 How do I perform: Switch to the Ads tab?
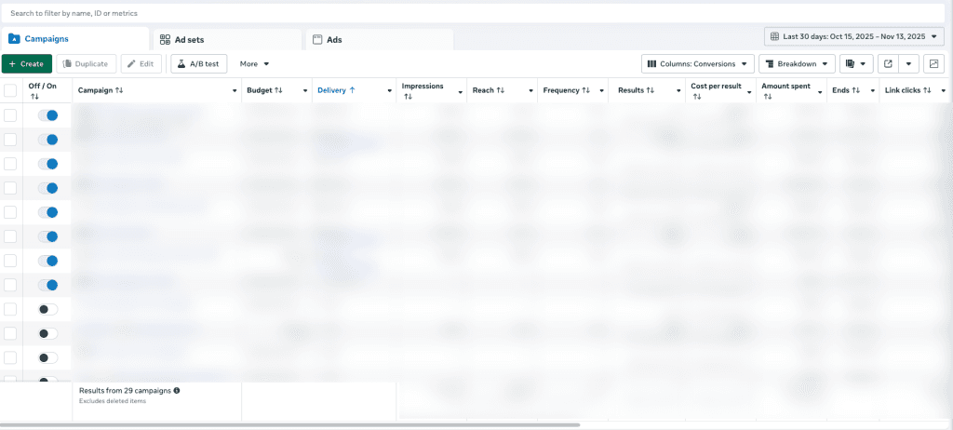point(379,40)
